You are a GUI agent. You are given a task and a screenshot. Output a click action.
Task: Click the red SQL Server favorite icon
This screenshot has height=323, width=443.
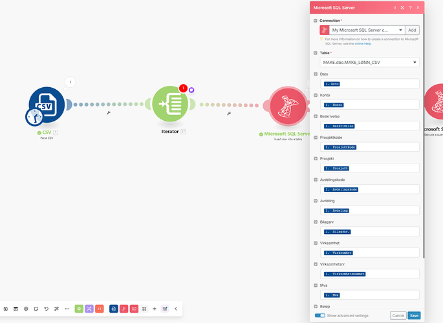(124, 309)
